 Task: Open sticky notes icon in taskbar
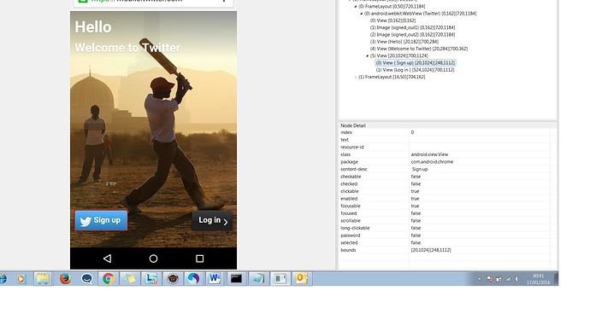tap(130, 279)
